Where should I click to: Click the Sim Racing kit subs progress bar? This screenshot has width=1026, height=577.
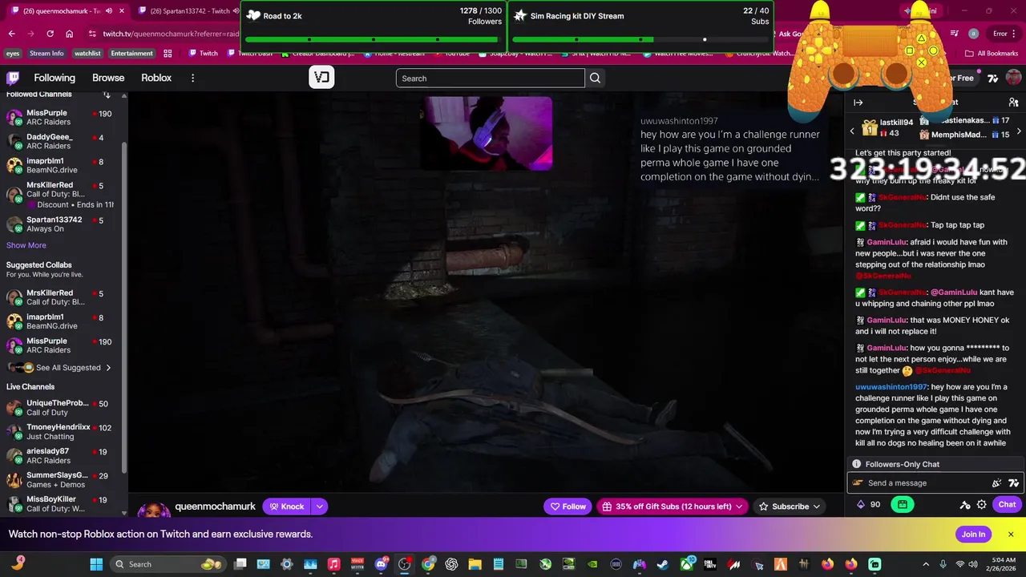640,39
